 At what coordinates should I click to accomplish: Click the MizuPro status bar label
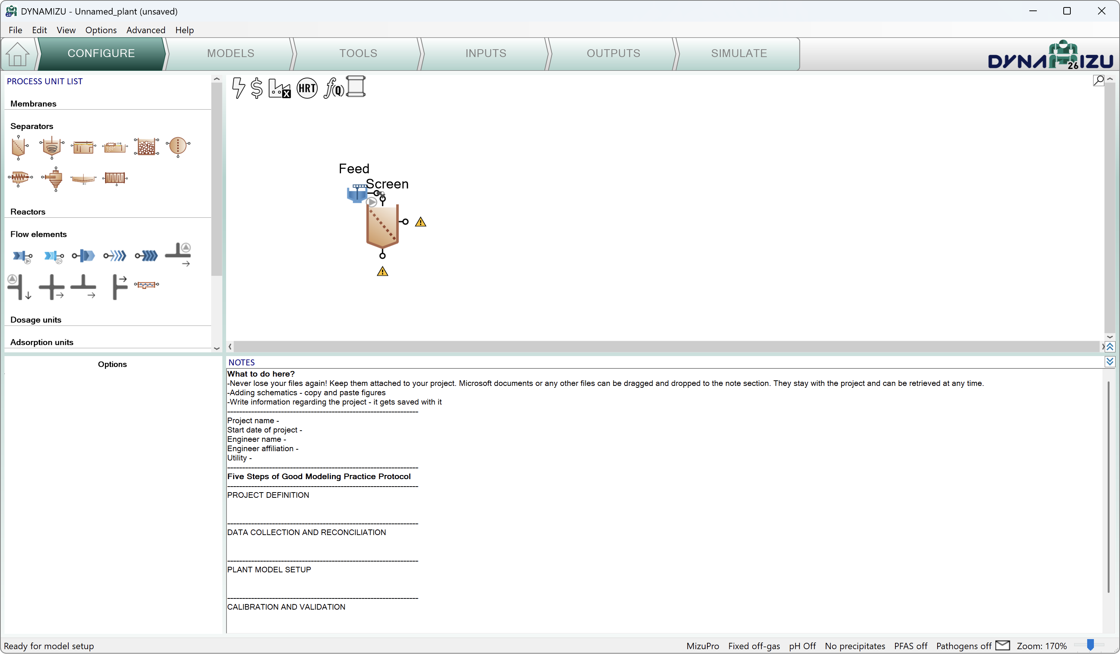(x=702, y=645)
